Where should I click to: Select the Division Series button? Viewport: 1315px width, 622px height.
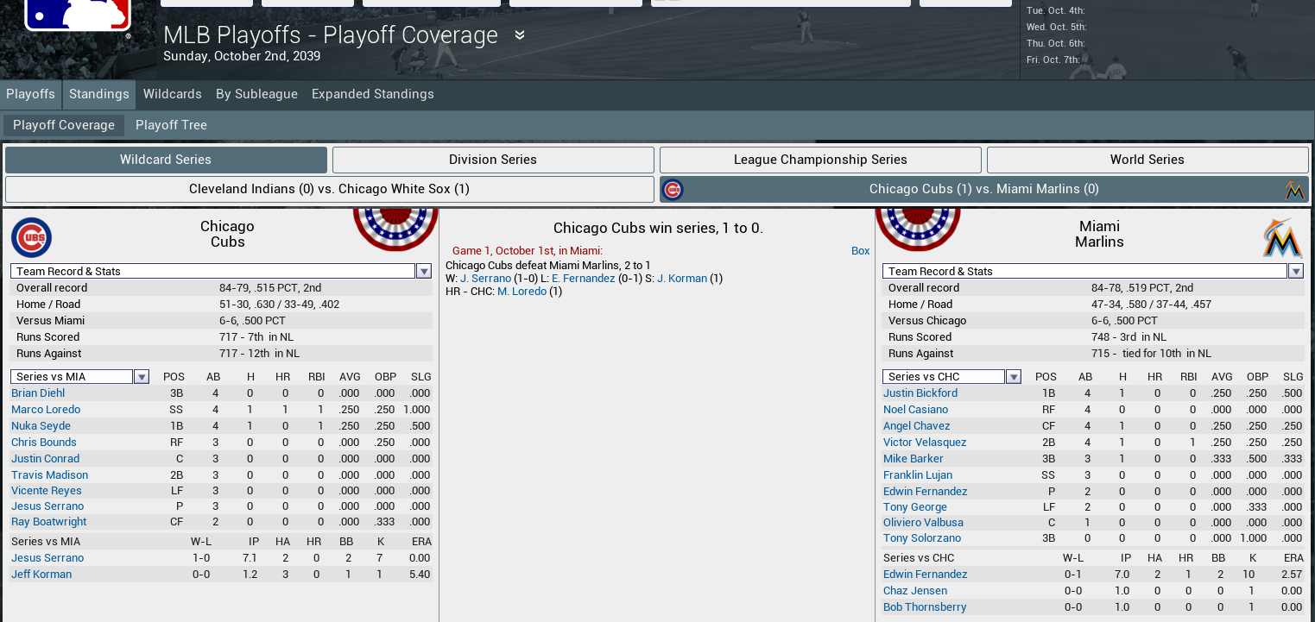[492, 160]
